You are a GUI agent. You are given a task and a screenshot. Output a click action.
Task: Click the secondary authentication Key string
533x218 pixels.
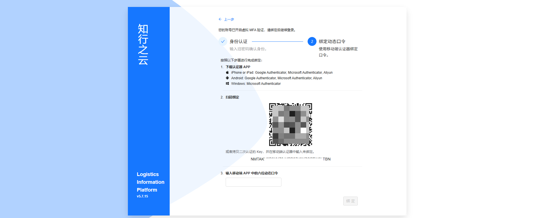[290, 159]
